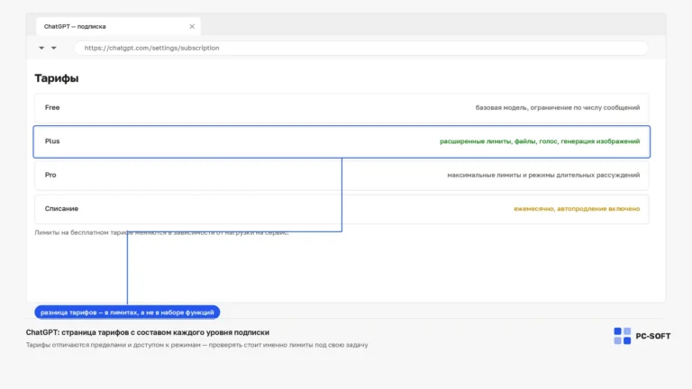Click the PC-SOFT logo icon
Screen dimensions: 692x389
623,336
